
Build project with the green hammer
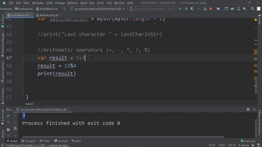pyautogui.click(x=64, y=9)
